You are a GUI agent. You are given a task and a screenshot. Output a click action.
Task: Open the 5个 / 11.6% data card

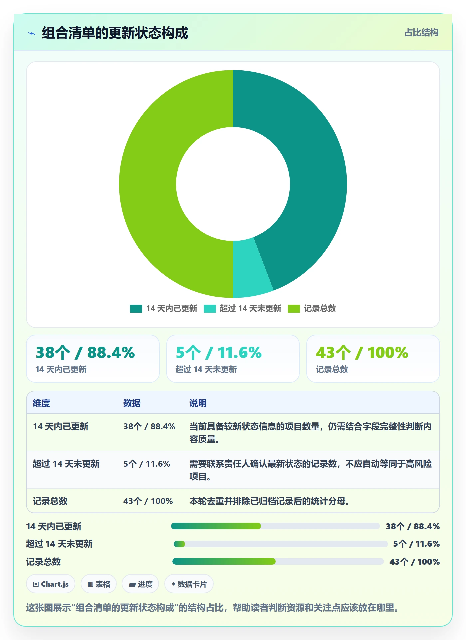(x=233, y=359)
